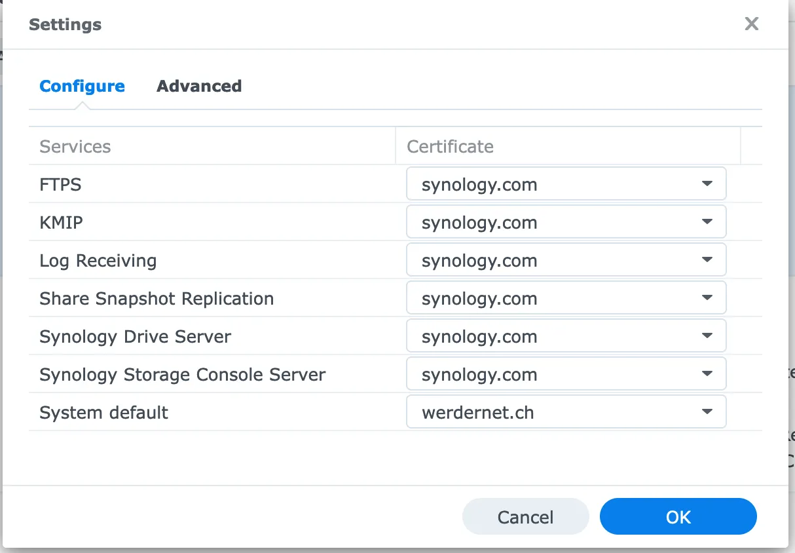Click the System default service label
This screenshot has width=795, height=553.
103,412
